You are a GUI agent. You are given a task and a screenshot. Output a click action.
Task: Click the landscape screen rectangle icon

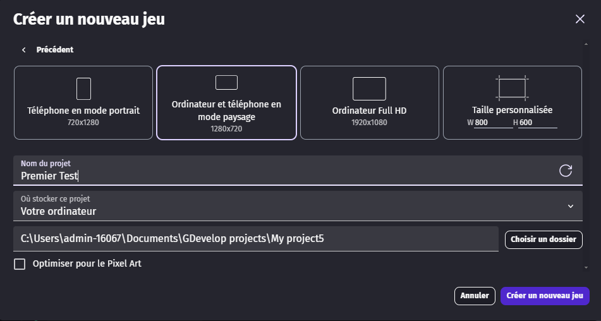(226, 82)
